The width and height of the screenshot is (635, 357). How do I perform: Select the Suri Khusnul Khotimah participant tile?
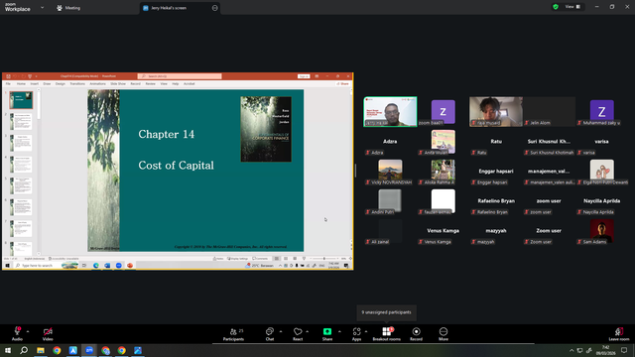pyautogui.click(x=549, y=142)
